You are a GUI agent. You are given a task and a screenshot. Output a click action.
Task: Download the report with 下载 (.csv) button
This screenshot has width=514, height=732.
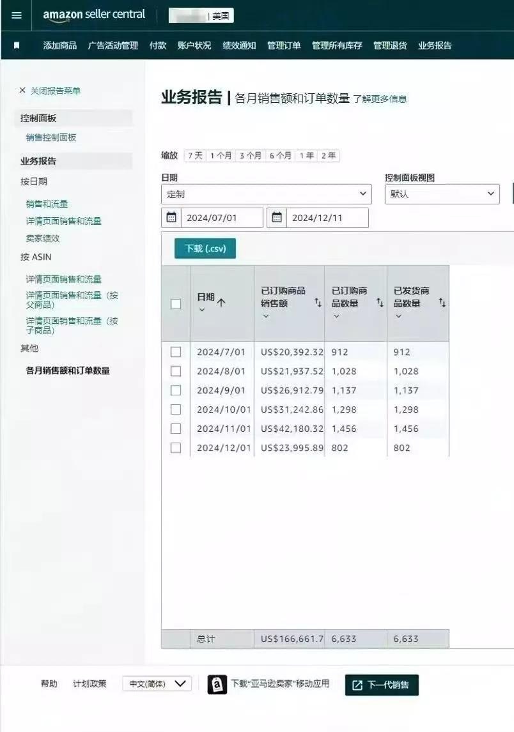[x=205, y=248]
